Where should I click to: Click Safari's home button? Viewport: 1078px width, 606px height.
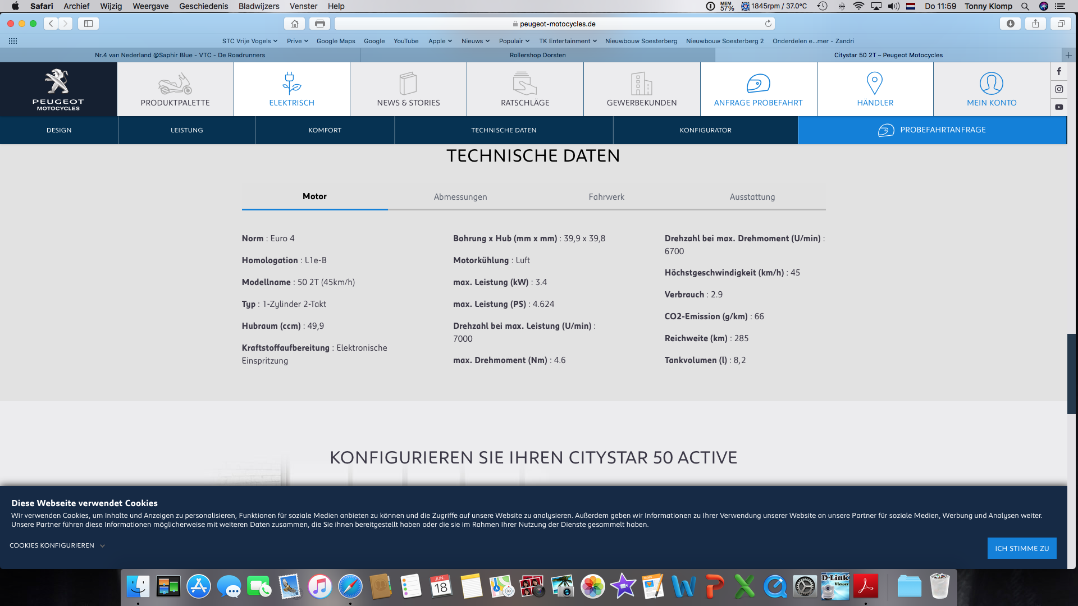294,24
